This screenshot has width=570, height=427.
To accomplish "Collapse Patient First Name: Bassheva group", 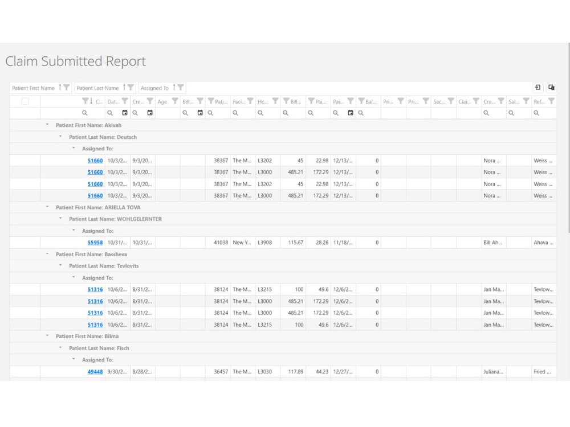I will point(47,254).
